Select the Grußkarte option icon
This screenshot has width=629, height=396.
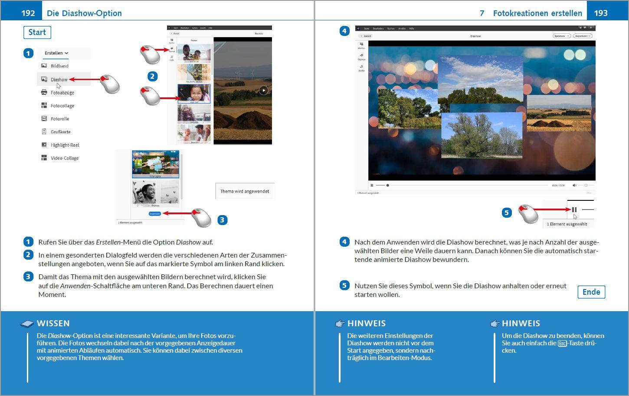coord(44,131)
